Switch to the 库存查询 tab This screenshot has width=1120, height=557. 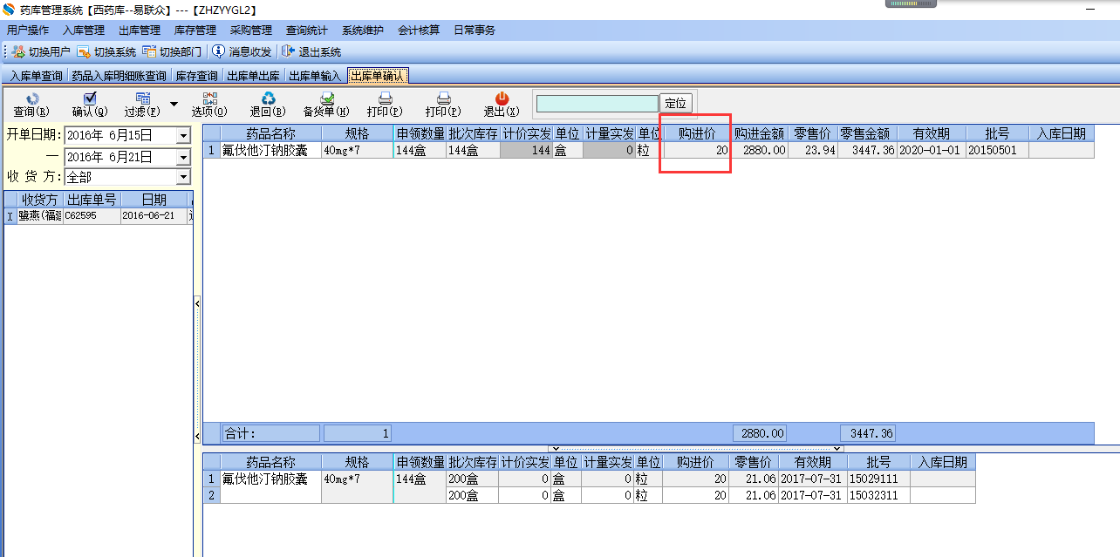click(x=196, y=77)
